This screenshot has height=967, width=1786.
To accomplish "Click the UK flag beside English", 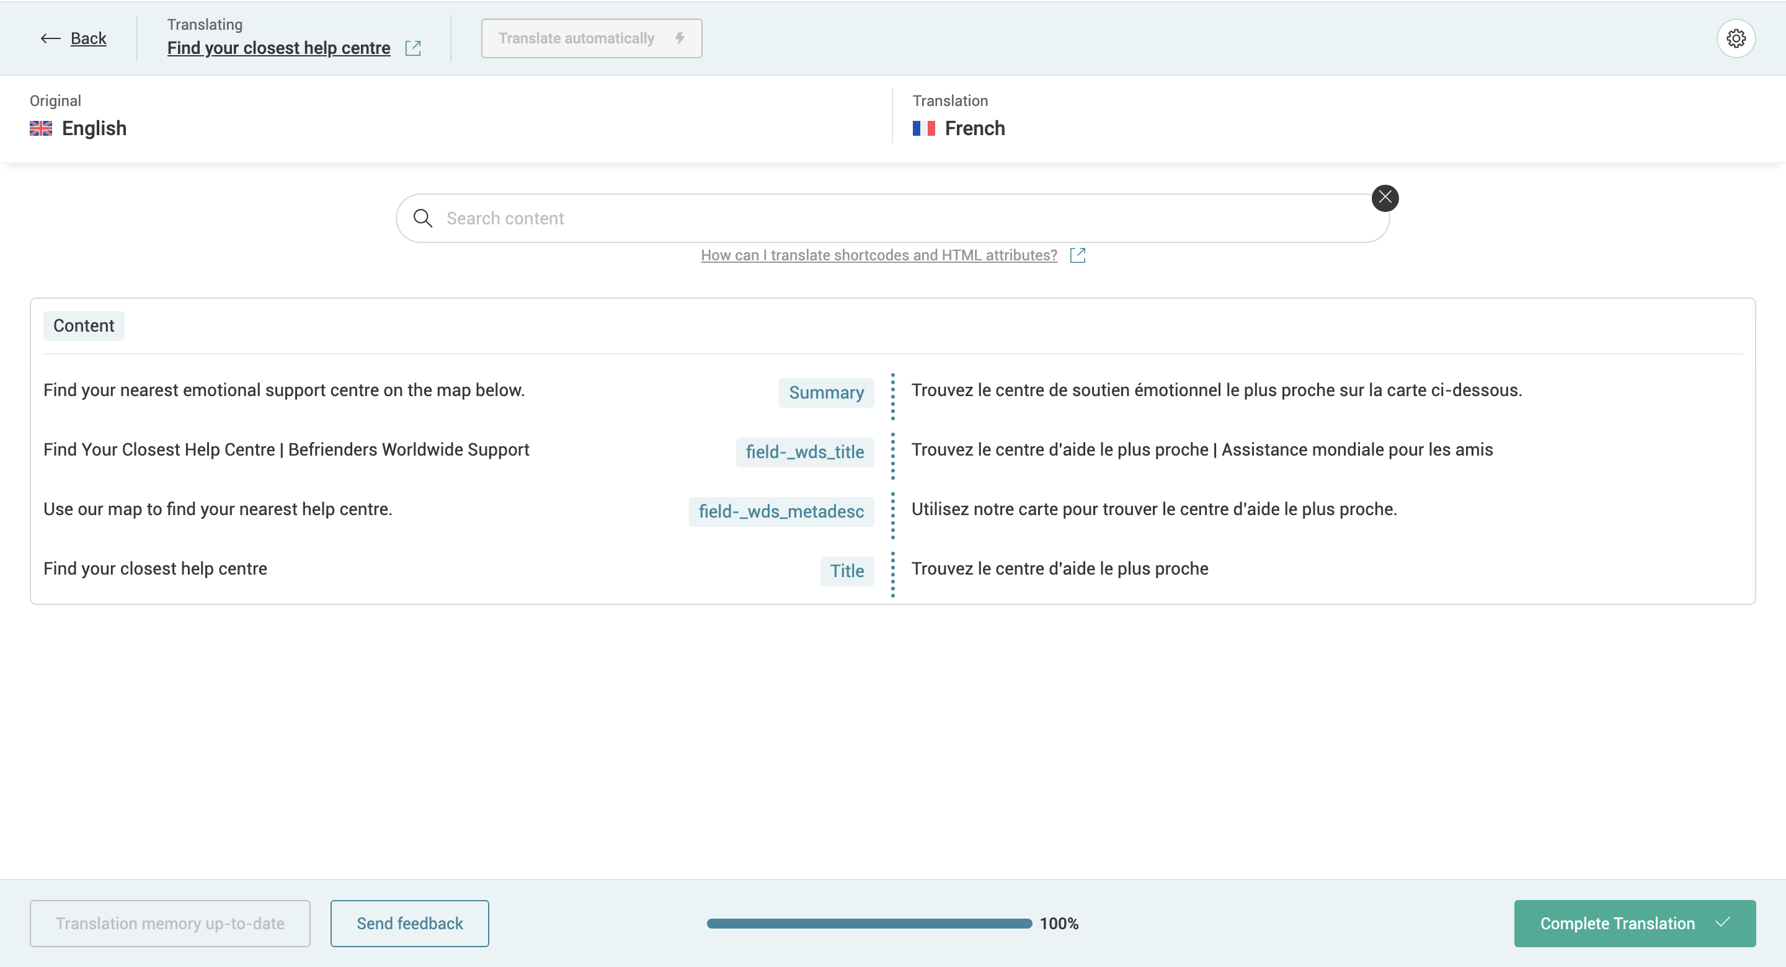I will (41, 128).
